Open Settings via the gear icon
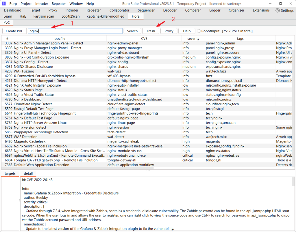 point(278,10)
